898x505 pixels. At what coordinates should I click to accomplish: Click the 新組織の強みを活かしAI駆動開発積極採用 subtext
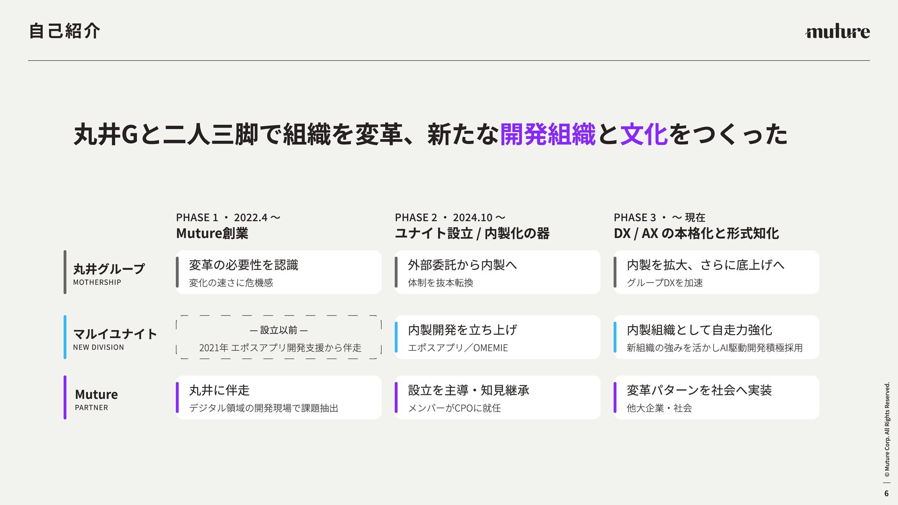pyautogui.click(x=715, y=348)
